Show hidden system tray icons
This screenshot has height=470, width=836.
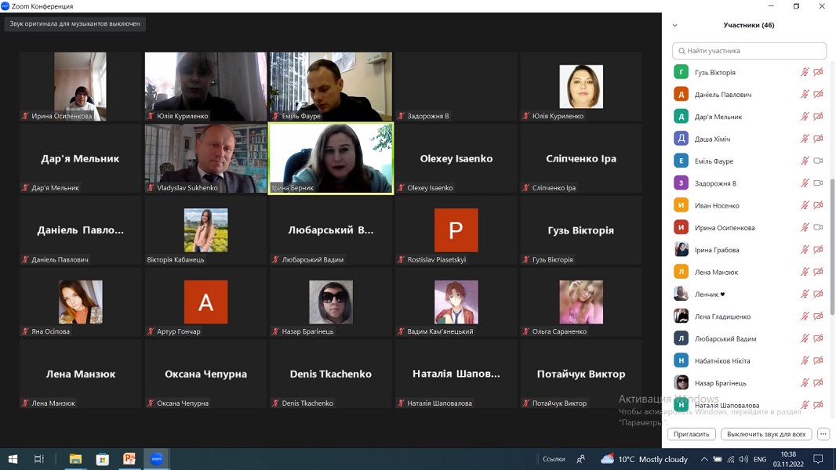click(x=703, y=459)
